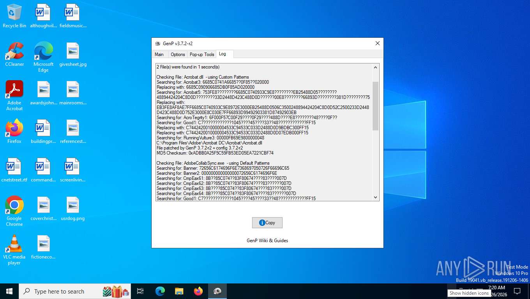This screenshot has width=530, height=299.
Task: Launch Google Chrome desktop shortcut
Action: (x=14, y=211)
